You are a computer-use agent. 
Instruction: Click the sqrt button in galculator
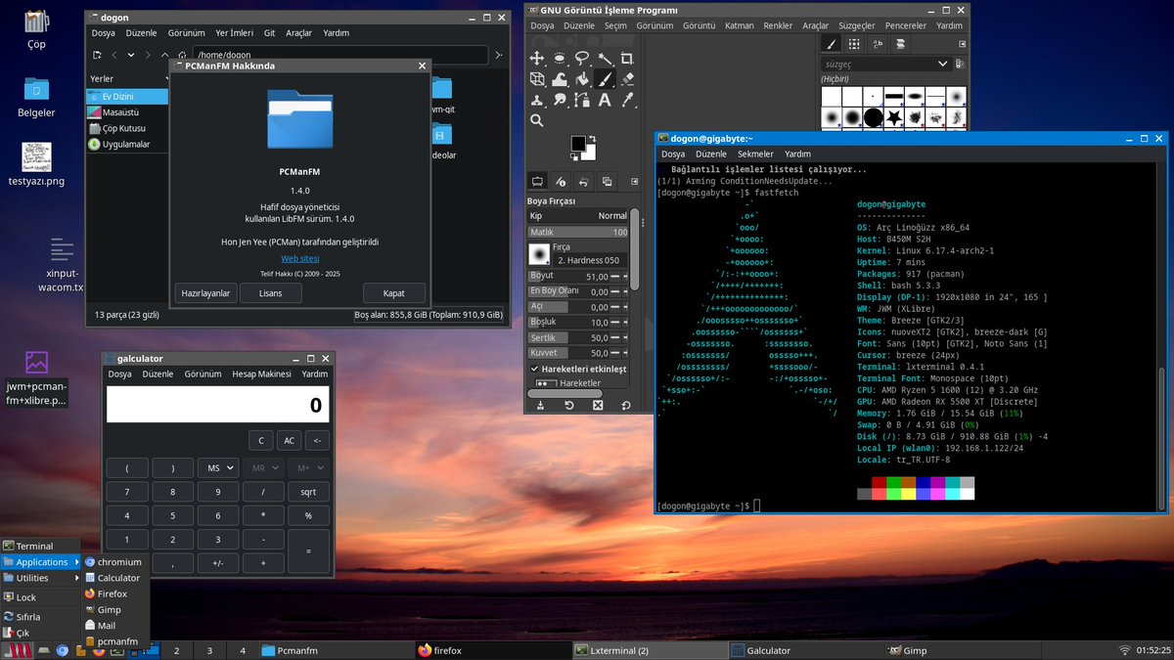tap(308, 492)
